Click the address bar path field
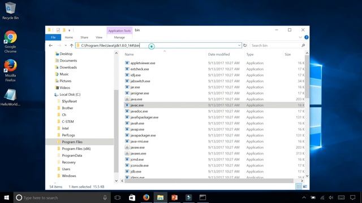The image size is (362, 203). click(158, 45)
